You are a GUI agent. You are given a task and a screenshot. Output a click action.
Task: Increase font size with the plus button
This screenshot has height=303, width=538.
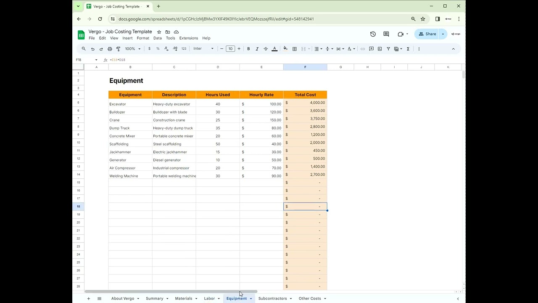(239, 49)
